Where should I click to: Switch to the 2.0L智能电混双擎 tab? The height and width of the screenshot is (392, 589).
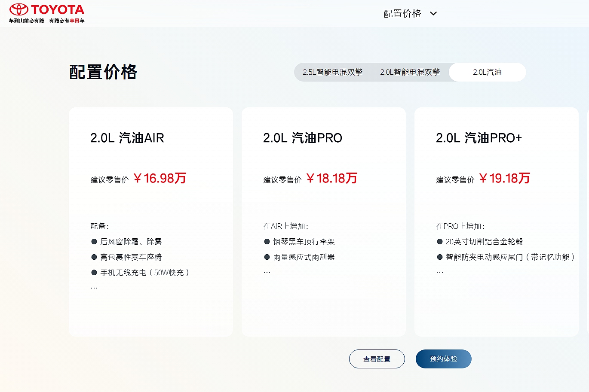(410, 72)
